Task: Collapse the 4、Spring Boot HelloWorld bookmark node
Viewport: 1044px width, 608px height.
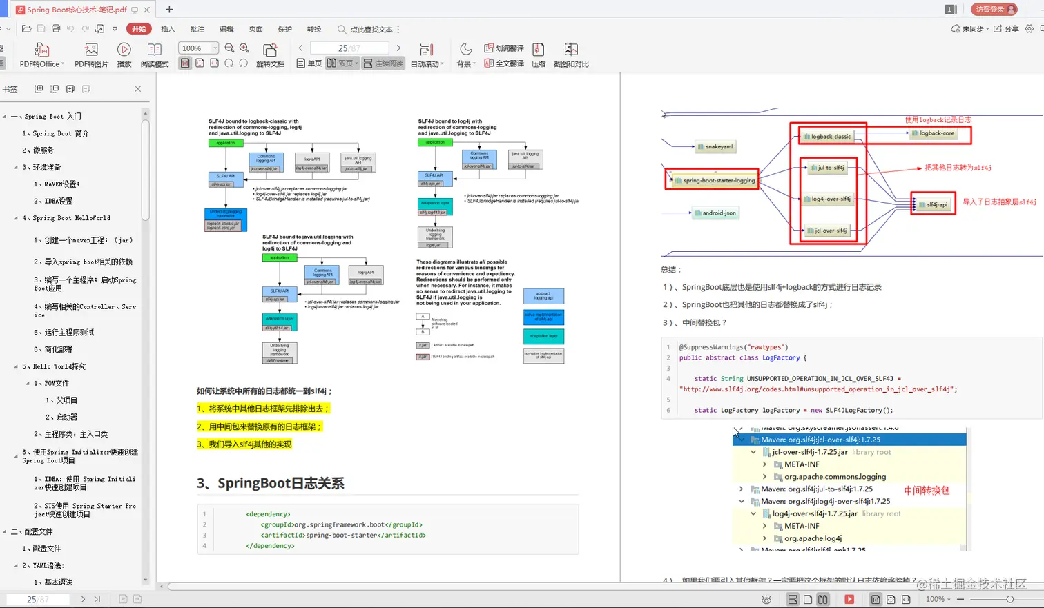Action: pos(17,218)
